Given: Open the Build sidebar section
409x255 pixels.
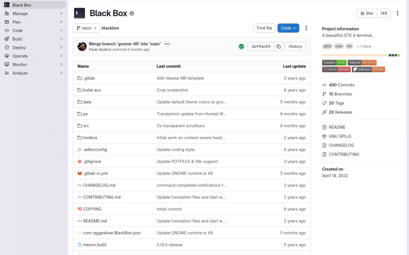Looking at the screenshot, I should coord(34,39).
